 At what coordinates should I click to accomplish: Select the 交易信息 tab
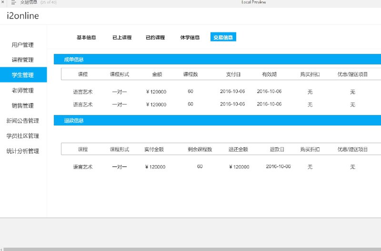pos(223,37)
